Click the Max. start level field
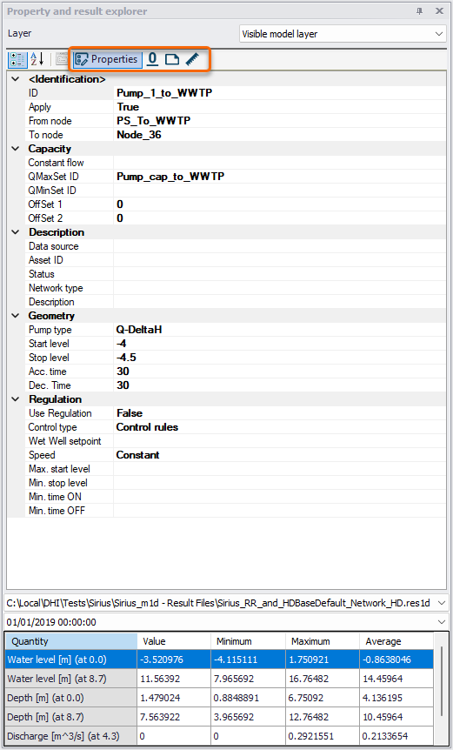The width and height of the screenshot is (453, 750). 280,469
